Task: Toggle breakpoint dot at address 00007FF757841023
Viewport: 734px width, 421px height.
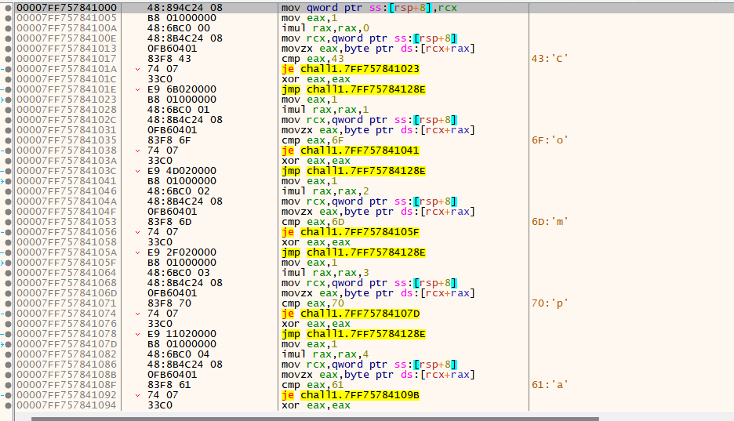Action: coord(8,100)
